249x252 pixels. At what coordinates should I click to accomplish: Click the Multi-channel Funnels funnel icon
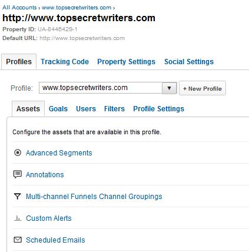[x=18, y=196]
